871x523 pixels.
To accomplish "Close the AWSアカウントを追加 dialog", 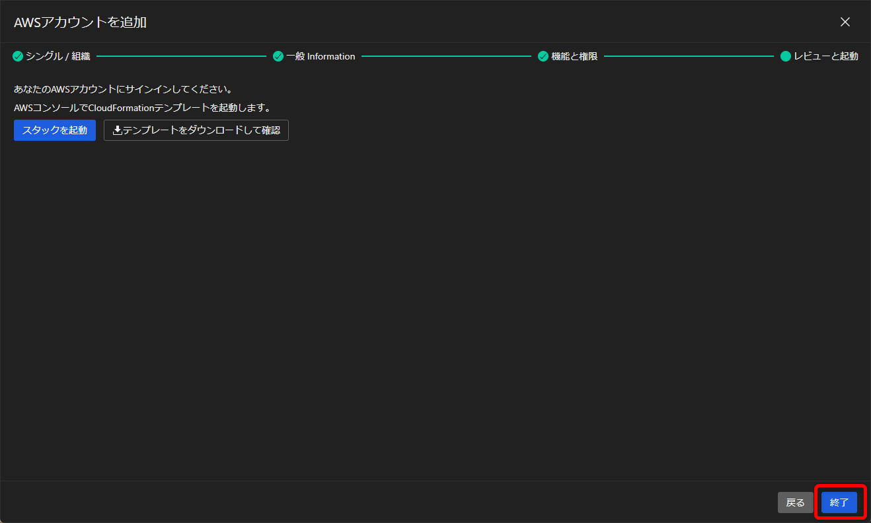I will [845, 22].
